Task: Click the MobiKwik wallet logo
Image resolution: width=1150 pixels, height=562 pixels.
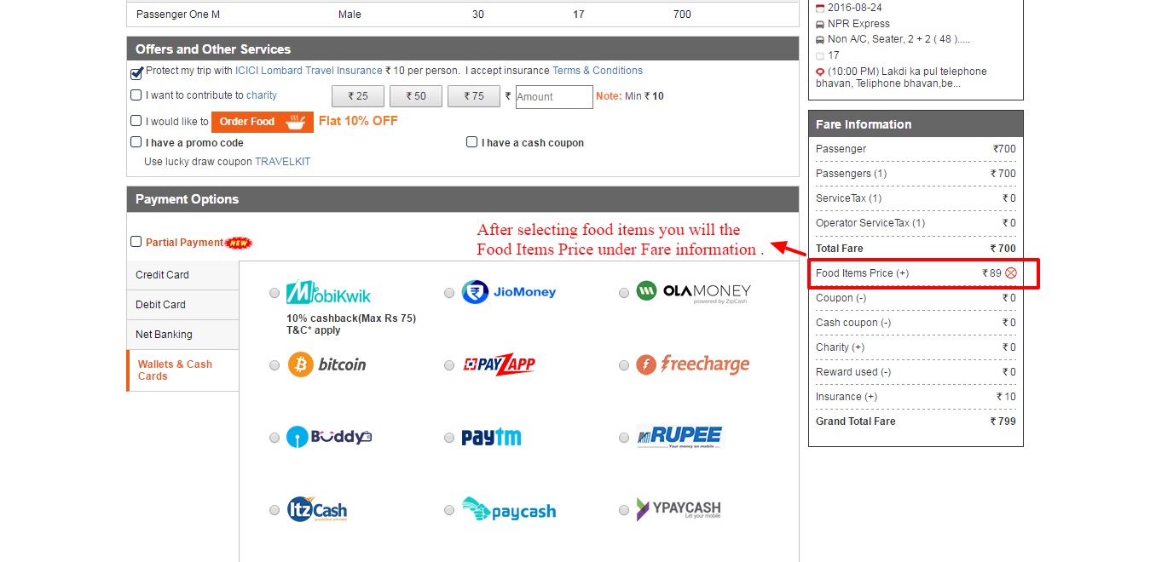Action: (x=328, y=292)
